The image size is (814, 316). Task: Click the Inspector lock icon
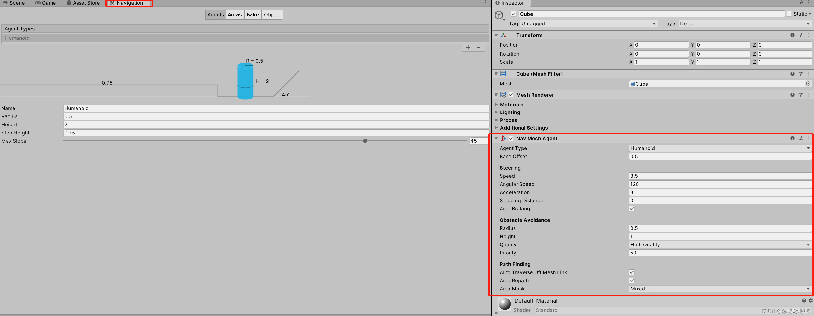[802, 3]
